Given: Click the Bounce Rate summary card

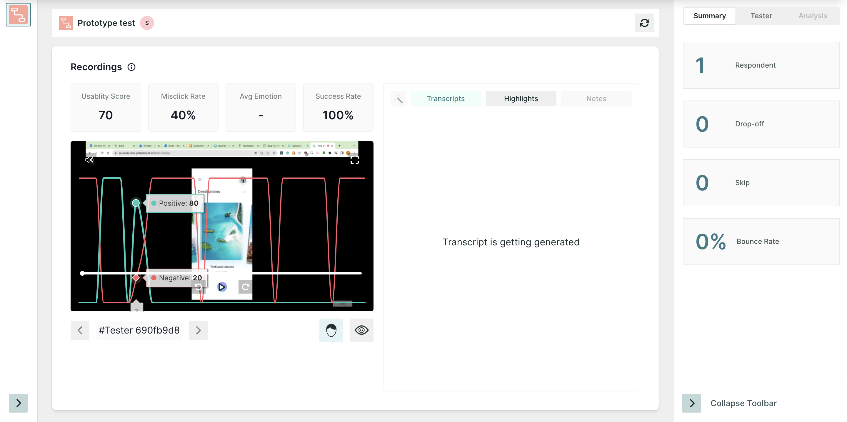Looking at the screenshot, I should [x=761, y=242].
